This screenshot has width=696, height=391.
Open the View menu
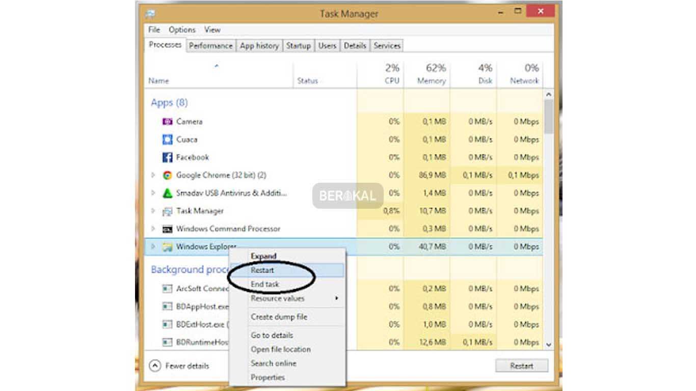point(212,30)
